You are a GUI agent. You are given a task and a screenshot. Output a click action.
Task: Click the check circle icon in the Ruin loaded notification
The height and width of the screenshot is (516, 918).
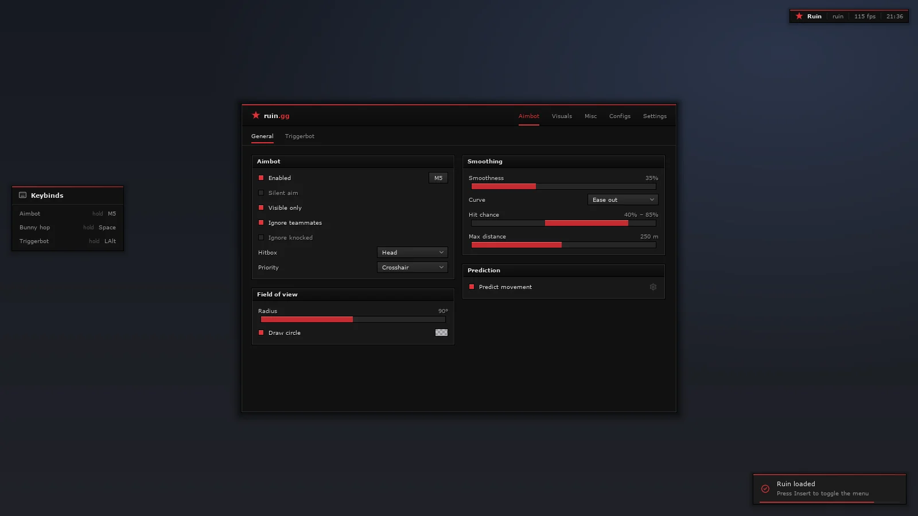point(765,489)
